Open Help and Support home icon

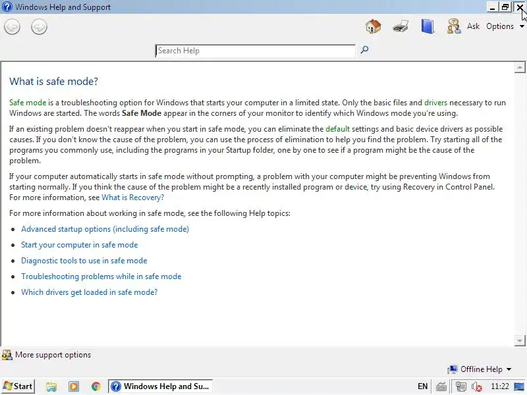(x=373, y=26)
